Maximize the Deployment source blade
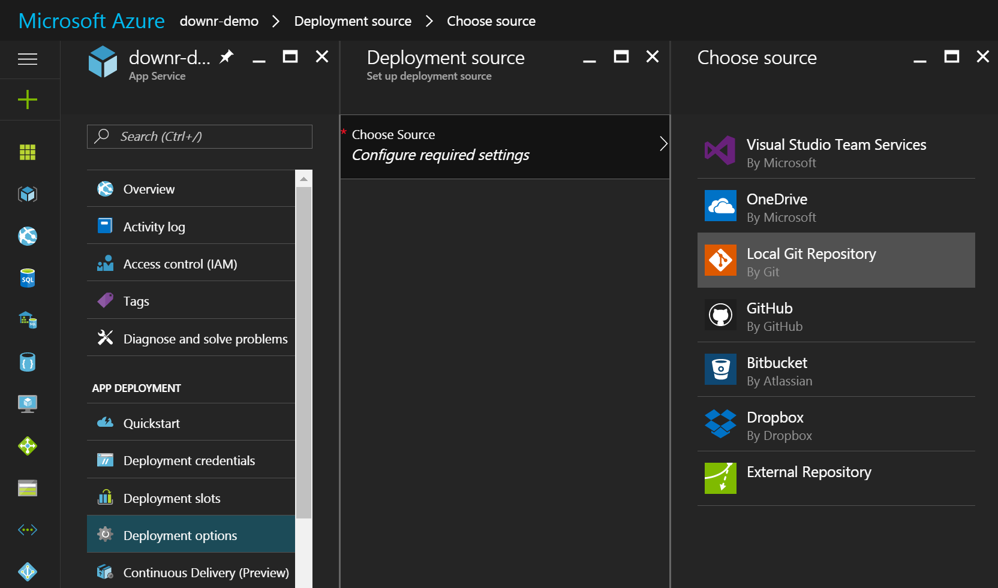This screenshot has height=588, width=998. pyautogui.click(x=621, y=57)
